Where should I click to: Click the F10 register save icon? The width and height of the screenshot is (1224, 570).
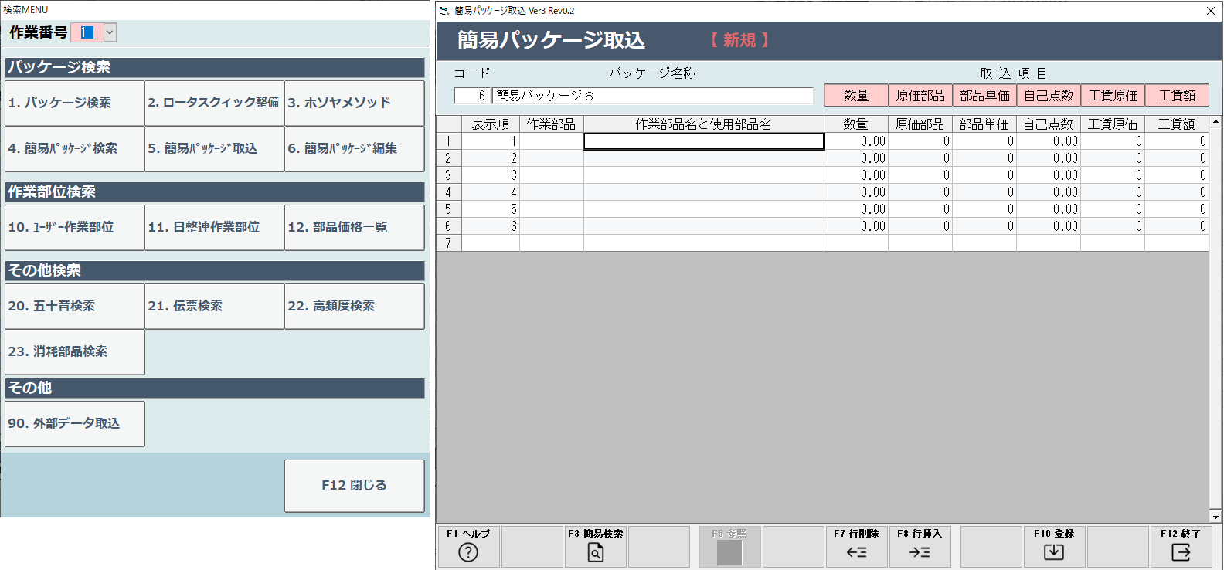1054,551
